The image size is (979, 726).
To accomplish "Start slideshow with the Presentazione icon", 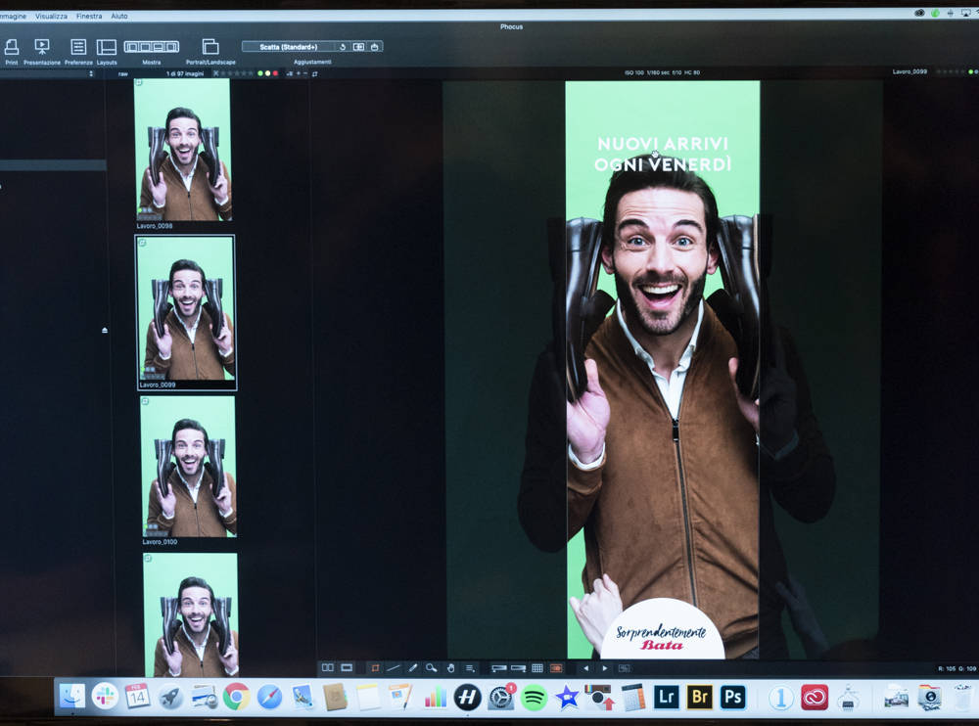I will [42, 47].
